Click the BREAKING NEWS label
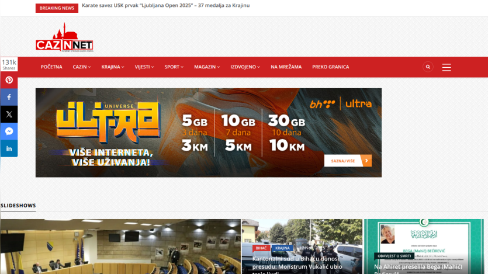Screen dimensions: 488x274 57,8
